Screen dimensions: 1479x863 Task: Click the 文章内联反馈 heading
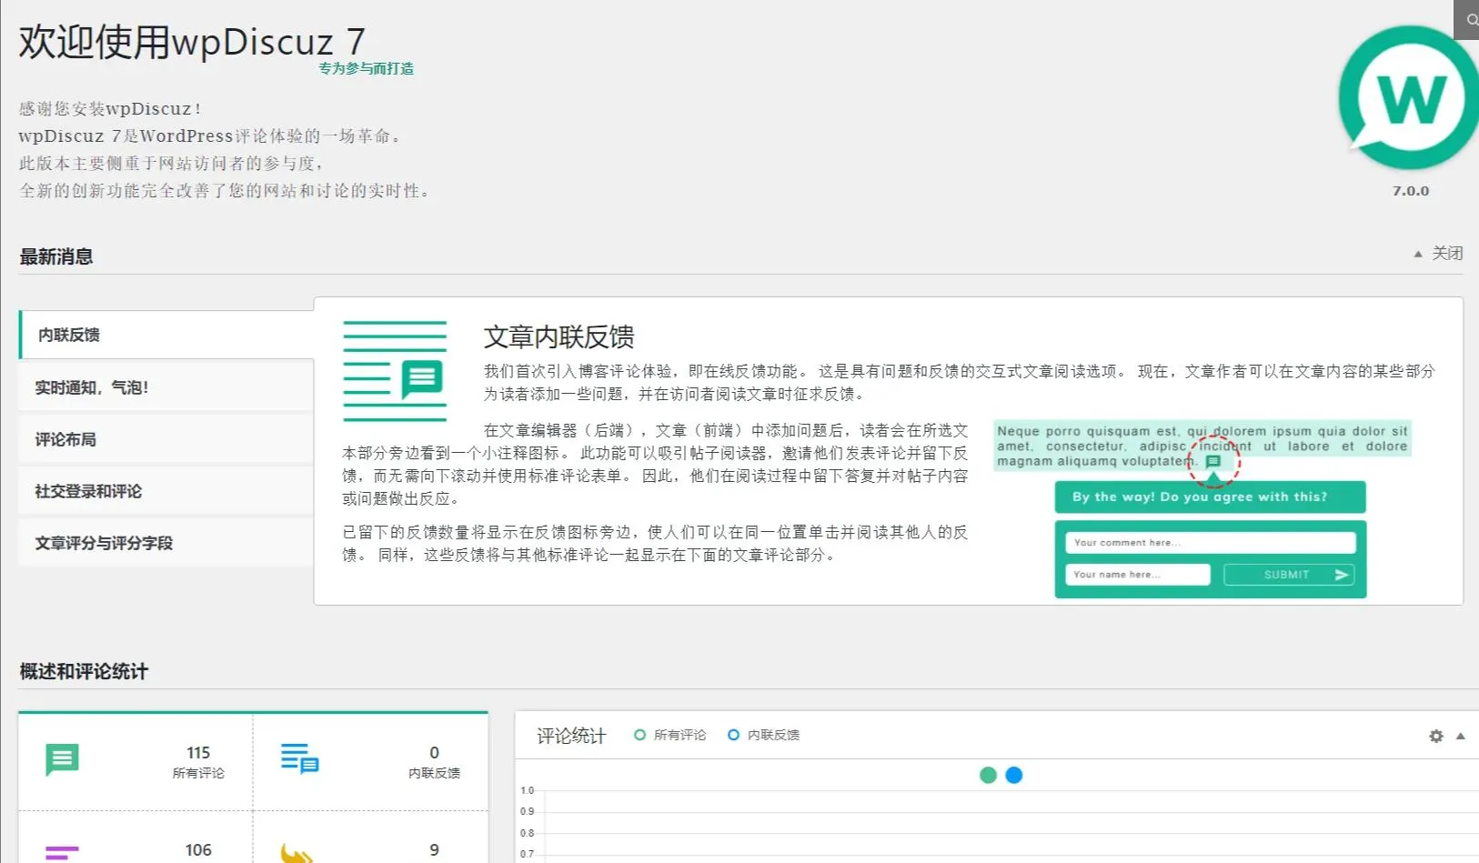pyautogui.click(x=558, y=336)
